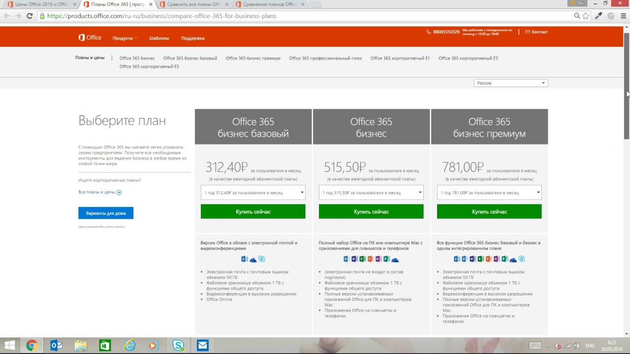This screenshot has height=354, width=630.
Task: Click the Варианты для дома button
Action: (106, 213)
